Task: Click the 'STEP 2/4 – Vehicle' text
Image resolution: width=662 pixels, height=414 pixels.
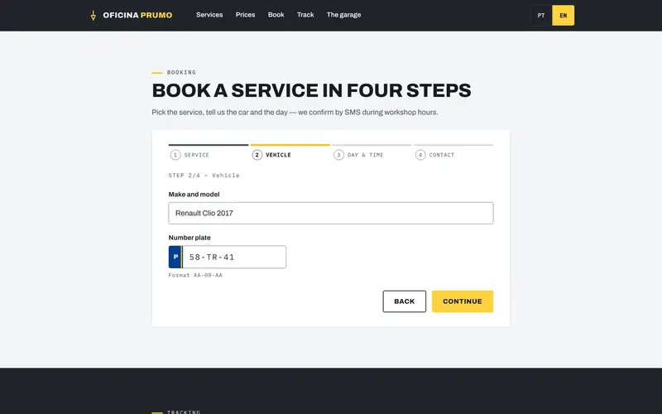Action: (204, 176)
